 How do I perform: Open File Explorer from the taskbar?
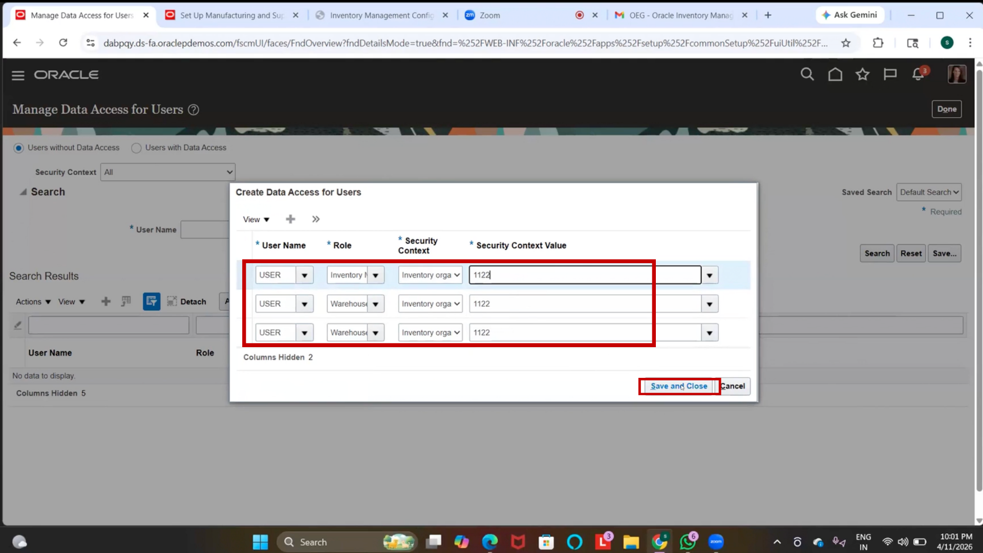click(x=631, y=542)
